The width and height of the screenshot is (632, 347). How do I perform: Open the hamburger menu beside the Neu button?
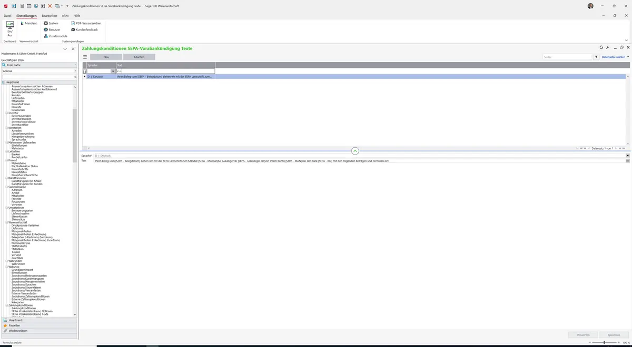(x=85, y=57)
